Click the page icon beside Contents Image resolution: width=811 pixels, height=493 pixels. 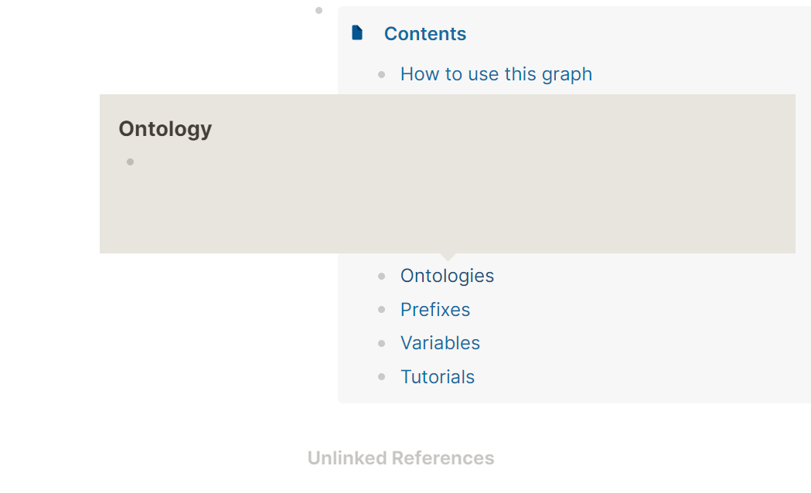tap(357, 32)
